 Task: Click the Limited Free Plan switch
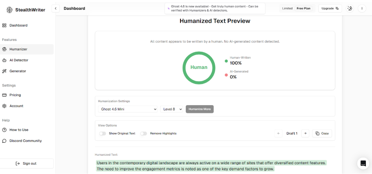pos(297,9)
